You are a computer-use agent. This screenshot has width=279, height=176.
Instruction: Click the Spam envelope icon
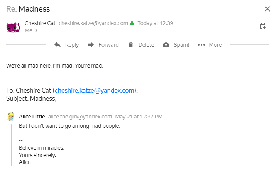166,45
